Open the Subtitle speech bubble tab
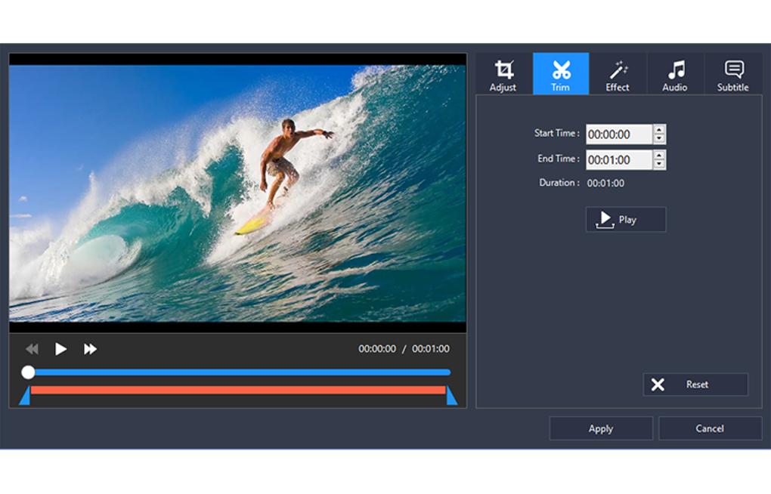This screenshot has width=771, height=494. pos(732,75)
